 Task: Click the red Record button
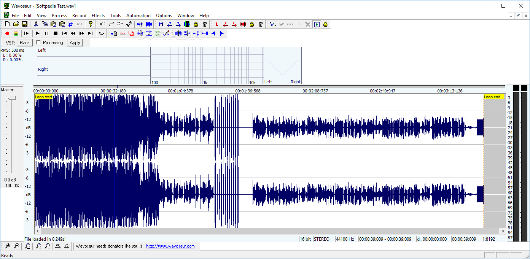click(x=7, y=33)
